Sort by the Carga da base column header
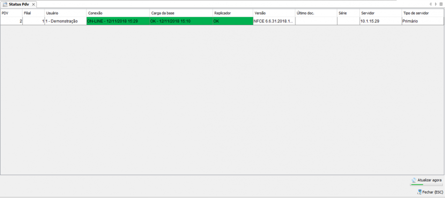Screen dimensions: 445x198 [x=181, y=13]
